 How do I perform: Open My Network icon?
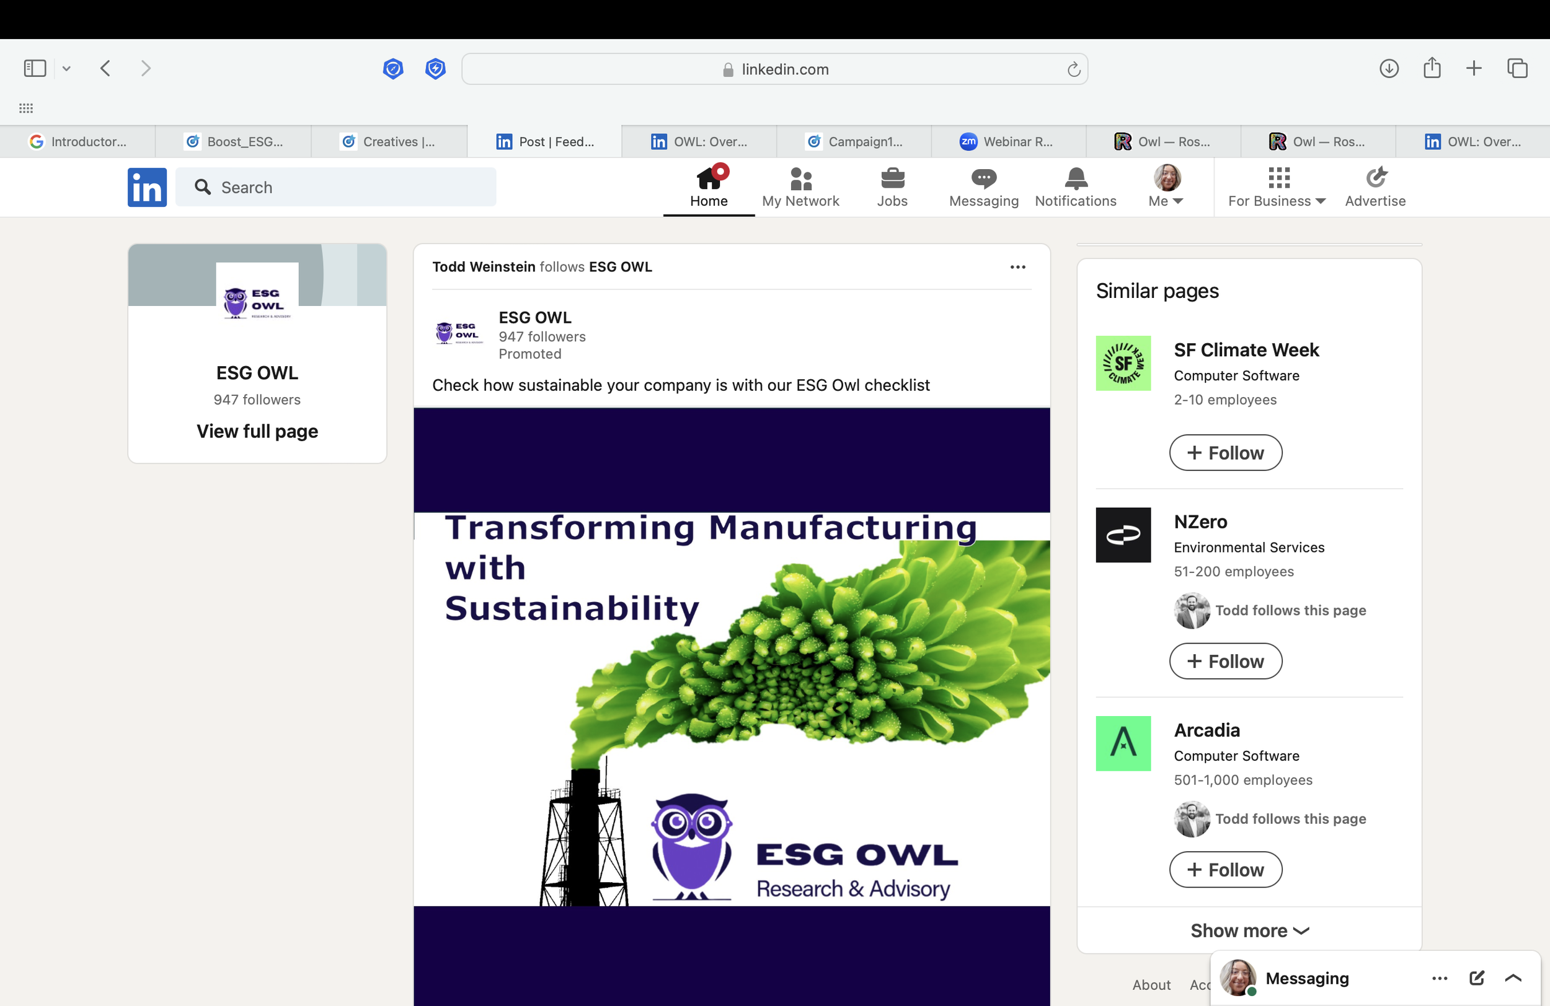tap(800, 178)
